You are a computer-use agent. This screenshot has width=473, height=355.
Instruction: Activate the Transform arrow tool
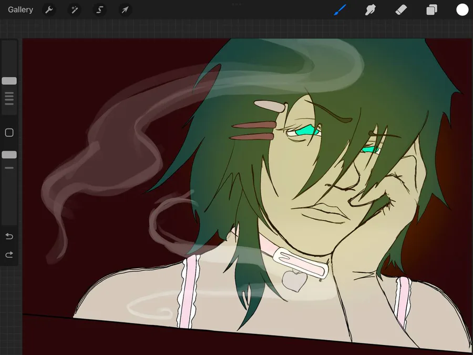(125, 10)
